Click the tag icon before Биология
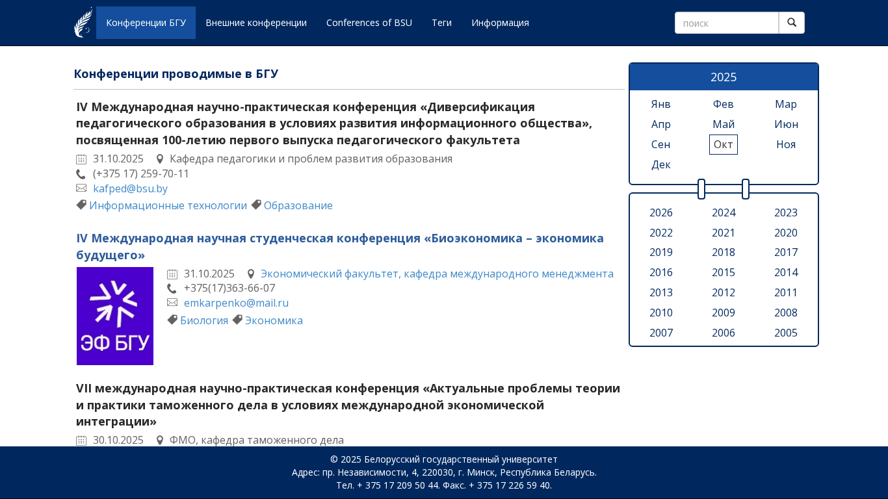 (x=172, y=319)
